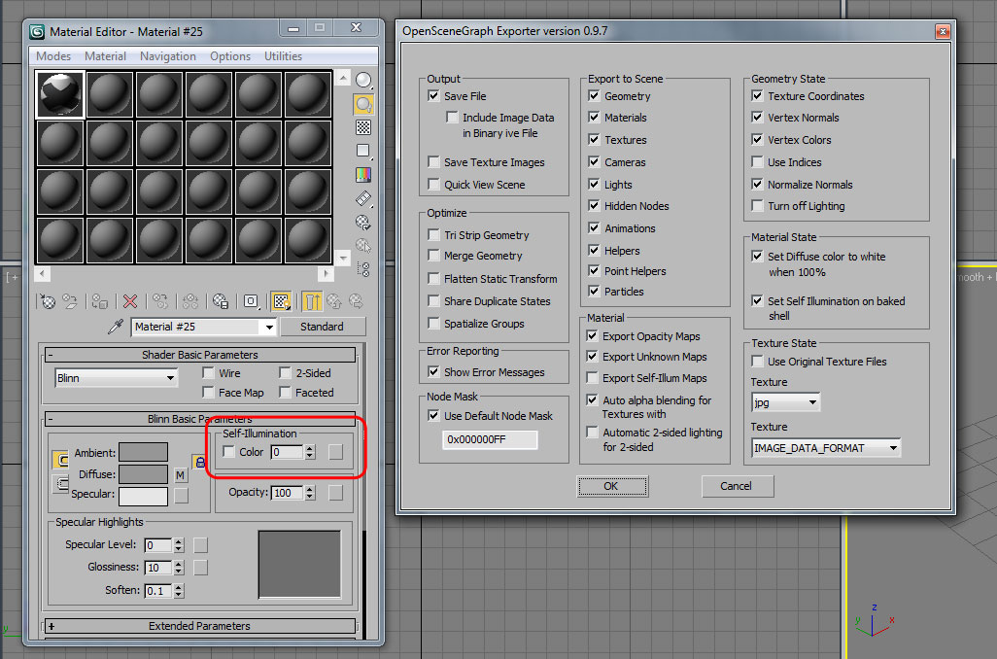Click the sample slots scroll down arrow
997x659 pixels.
pyautogui.click(x=343, y=259)
